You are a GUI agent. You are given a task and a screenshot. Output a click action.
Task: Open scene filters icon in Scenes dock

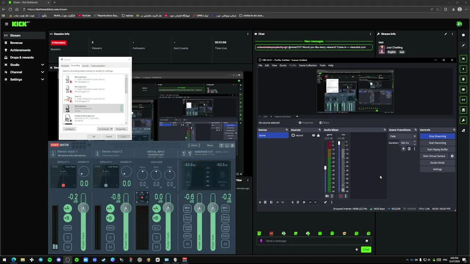coord(271,202)
